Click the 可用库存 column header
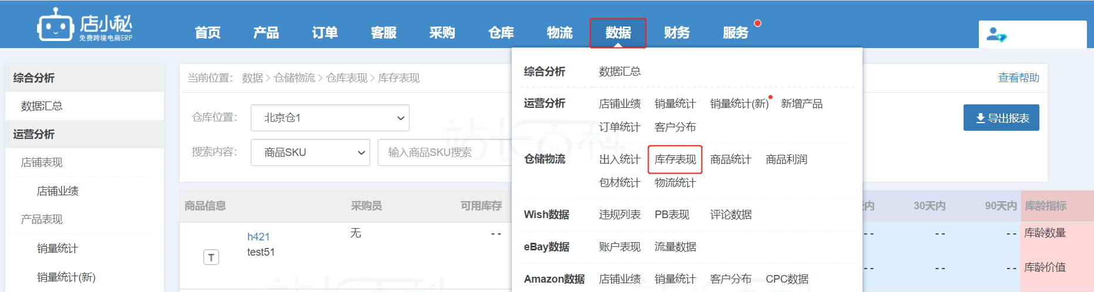This screenshot has height=292, width=1094. tap(481, 206)
